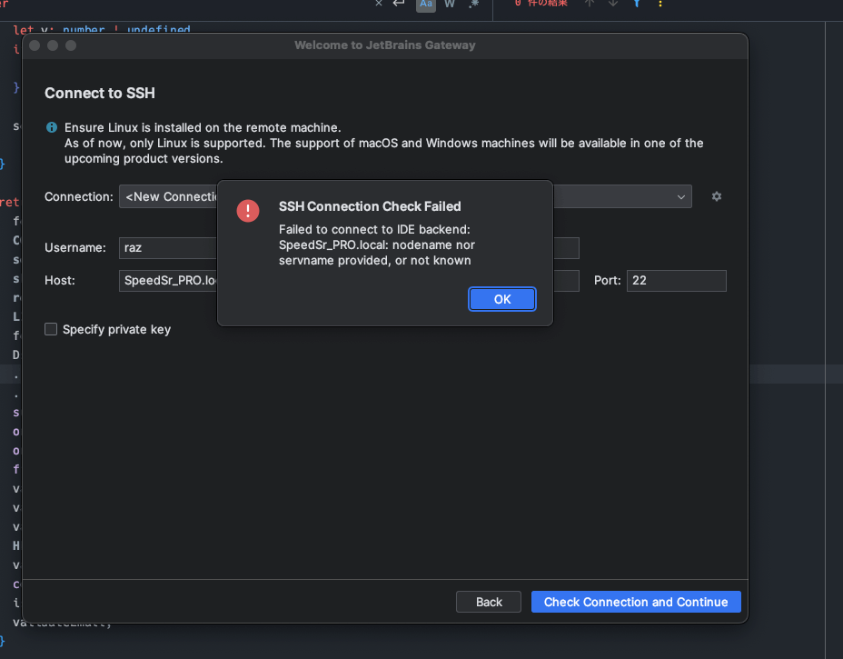Enable Specify private key checkbox
This screenshot has width=843, height=659.
click(x=51, y=329)
